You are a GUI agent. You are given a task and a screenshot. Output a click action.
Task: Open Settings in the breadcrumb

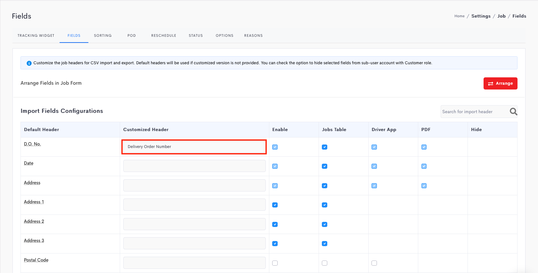(x=481, y=16)
